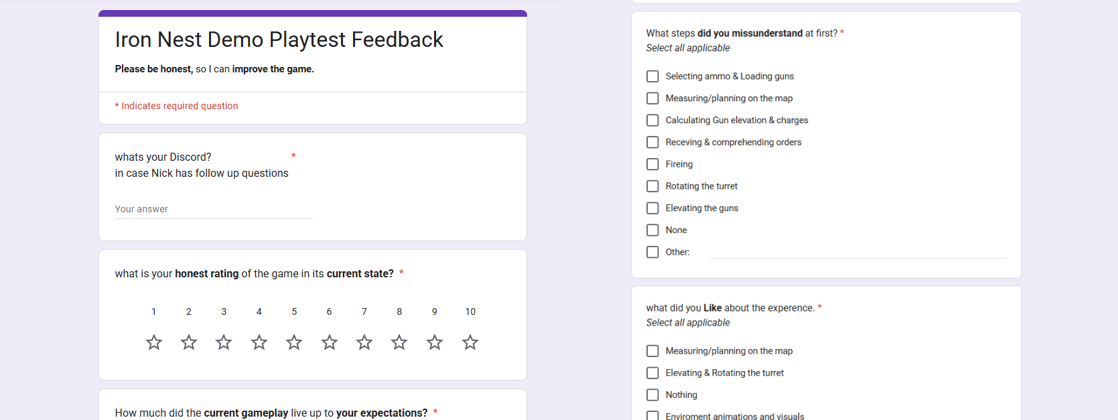Choose the 7-star rating
Viewport: 1118px width, 420px height.
pyautogui.click(x=364, y=342)
